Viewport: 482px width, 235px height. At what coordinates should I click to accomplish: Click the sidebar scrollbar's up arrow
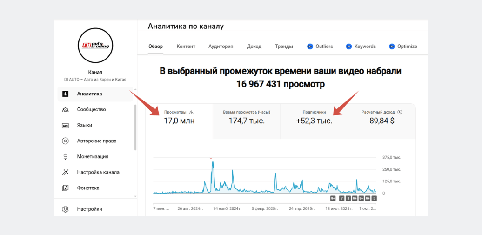click(x=135, y=89)
